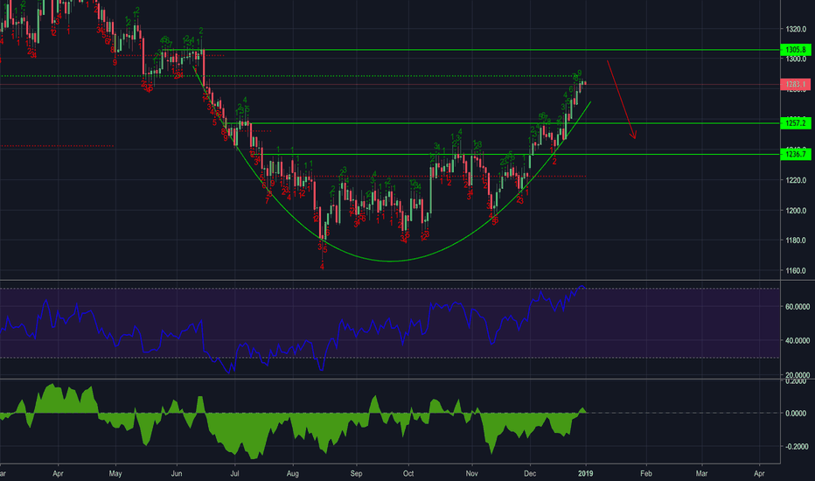Click the 1200.0 price axis value
815x481 pixels.
coord(796,211)
